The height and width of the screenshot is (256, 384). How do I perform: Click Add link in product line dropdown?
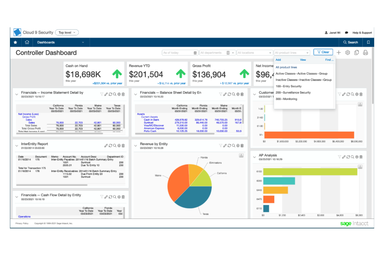pyautogui.click(x=278, y=60)
